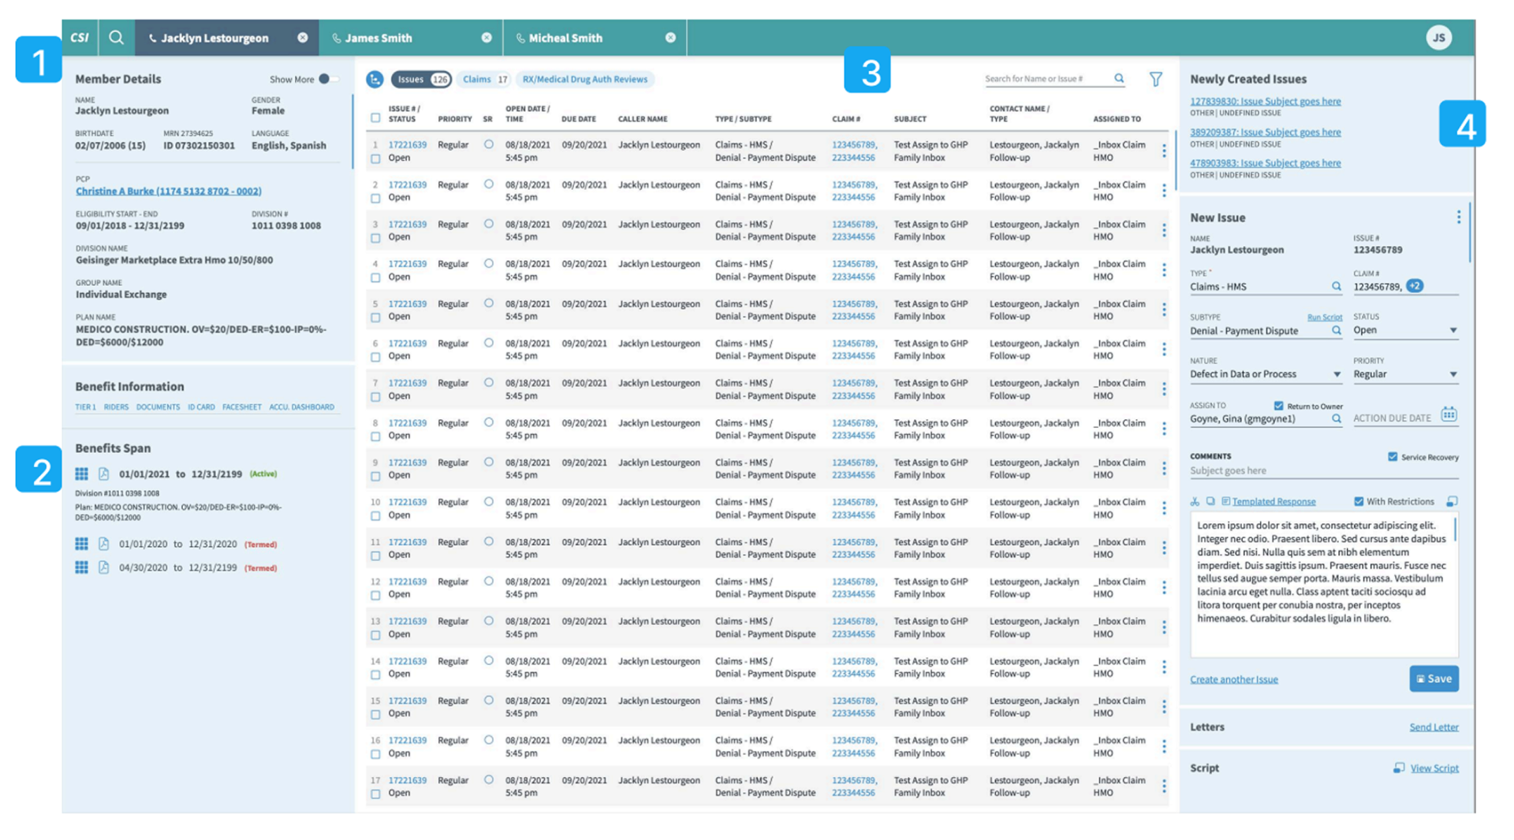Check the checkbox for issue row 12

375,595
